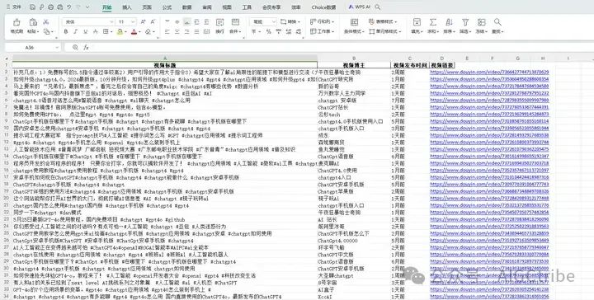
Task: Switch to the Choice数据 tab
Action: (323, 7)
